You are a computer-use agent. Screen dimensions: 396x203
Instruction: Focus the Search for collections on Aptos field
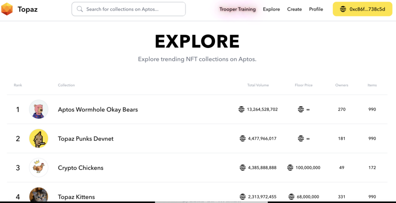pos(128,9)
